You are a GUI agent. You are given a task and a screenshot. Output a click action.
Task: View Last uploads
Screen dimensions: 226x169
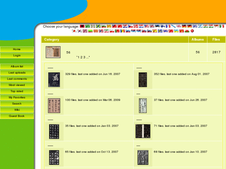[x=17, y=73]
